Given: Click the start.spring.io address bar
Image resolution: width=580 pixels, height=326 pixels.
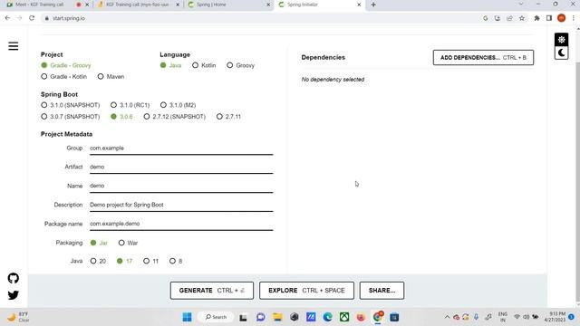Looking at the screenshot, I should (259, 18).
